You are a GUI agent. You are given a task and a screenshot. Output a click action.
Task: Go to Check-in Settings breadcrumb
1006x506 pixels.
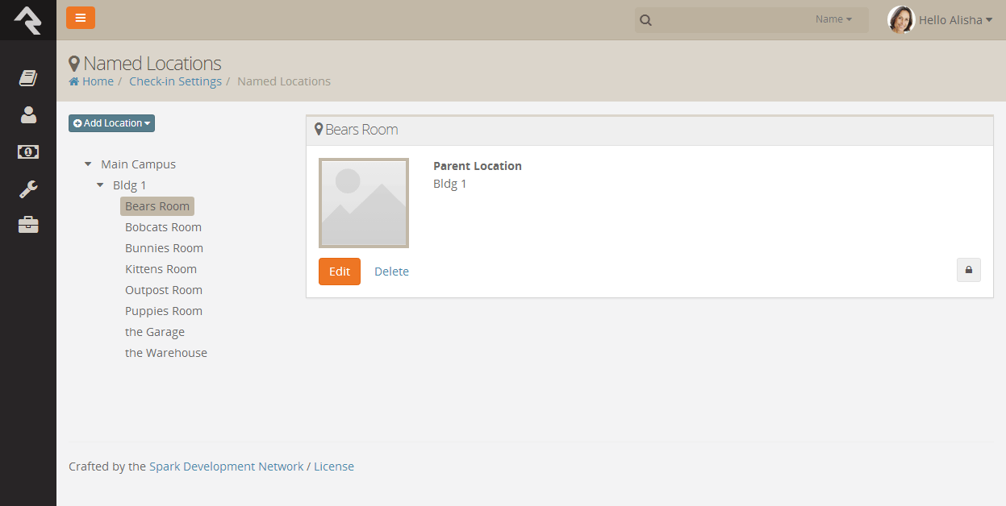(175, 81)
